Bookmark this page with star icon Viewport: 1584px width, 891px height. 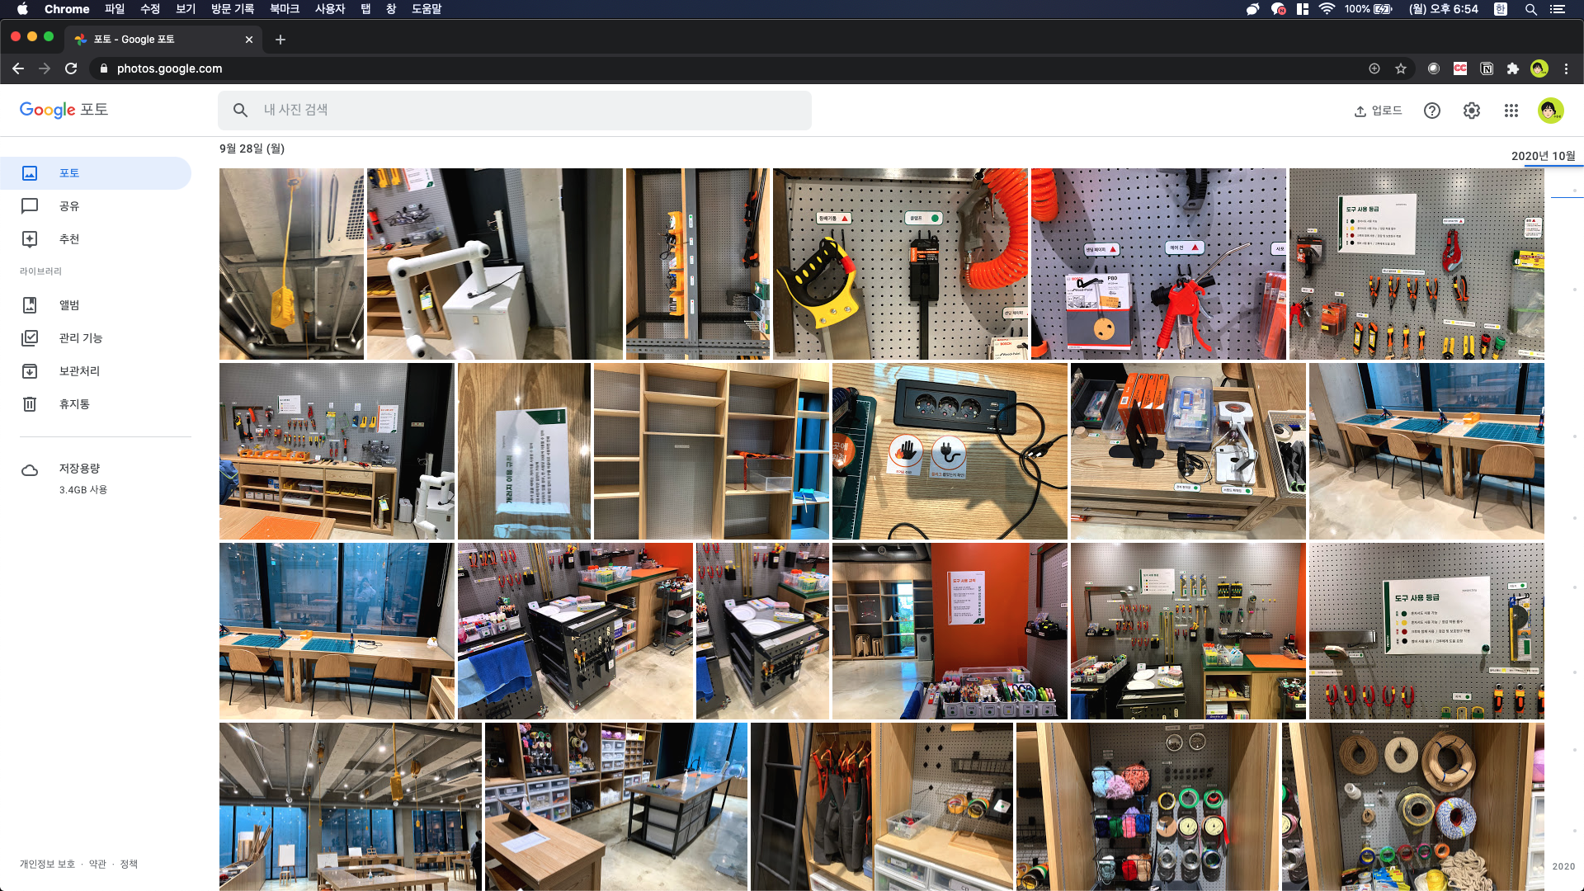point(1400,68)
